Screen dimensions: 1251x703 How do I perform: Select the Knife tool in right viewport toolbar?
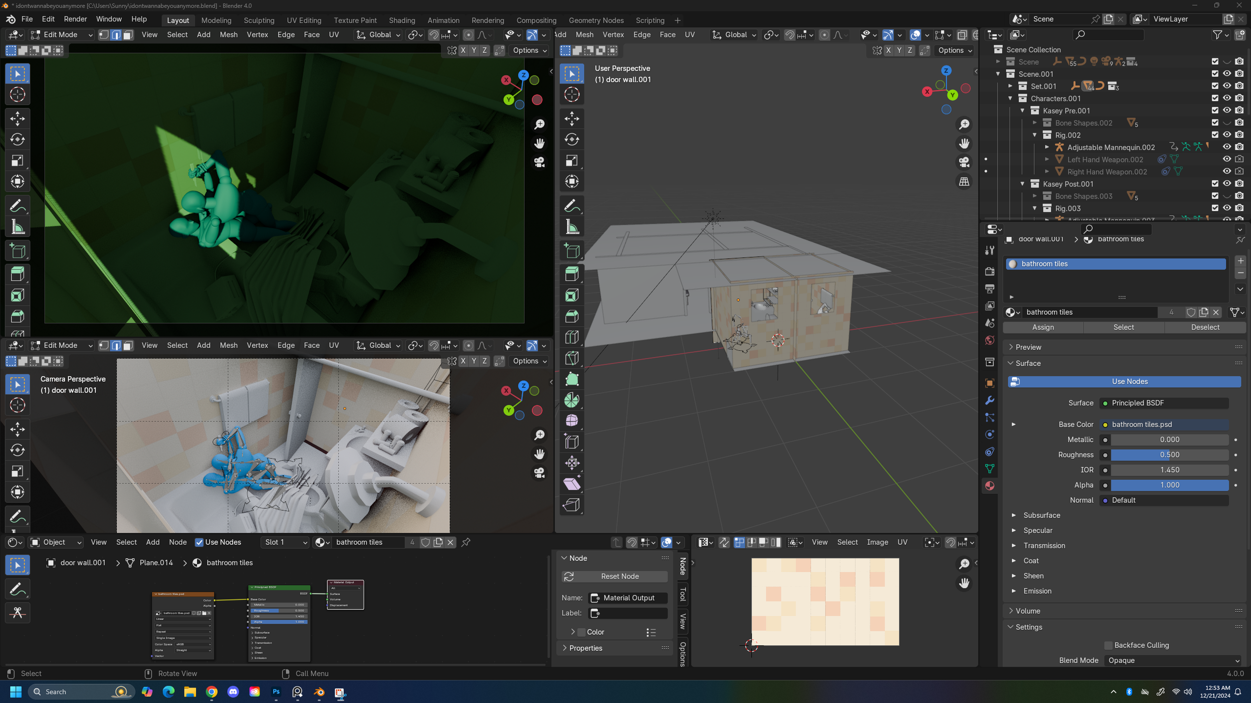pyautogui.click(x=571, y=358)
